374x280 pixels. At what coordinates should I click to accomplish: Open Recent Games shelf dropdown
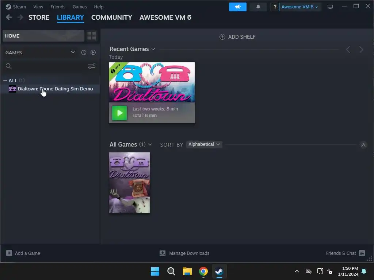pyautogui.click(x=153, y=49)
